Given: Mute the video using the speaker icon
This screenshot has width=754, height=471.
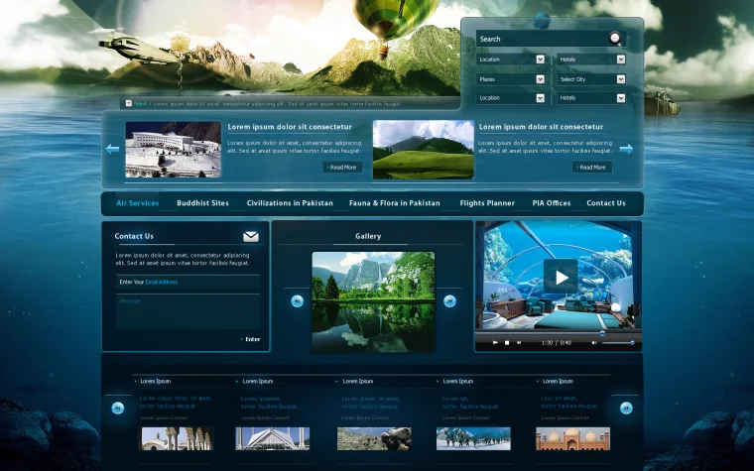Looking at the screenshot, I should 594,342.
